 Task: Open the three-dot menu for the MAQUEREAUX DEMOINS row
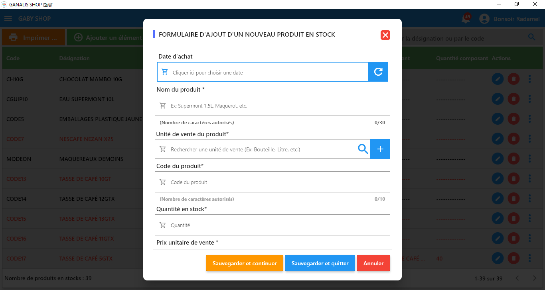coord(530,159)
